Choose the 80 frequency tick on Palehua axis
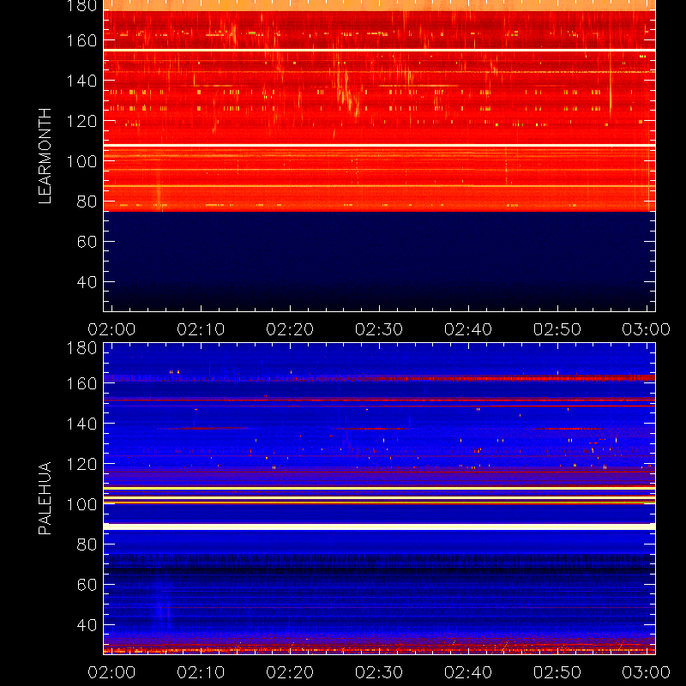 [x=87, y=545]
